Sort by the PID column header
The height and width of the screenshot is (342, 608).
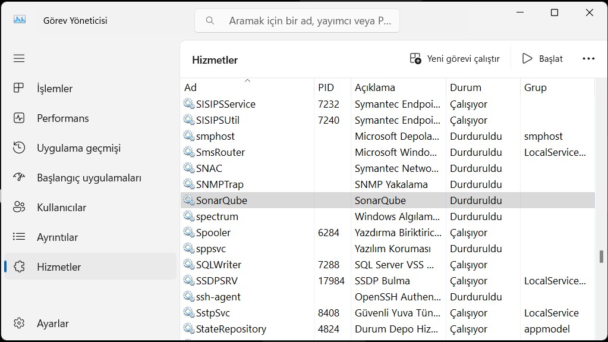pyautogui.click(x=332, y=87)
